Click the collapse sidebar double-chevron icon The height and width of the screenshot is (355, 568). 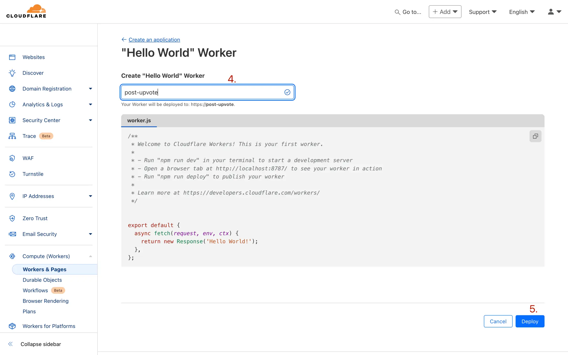11,344
